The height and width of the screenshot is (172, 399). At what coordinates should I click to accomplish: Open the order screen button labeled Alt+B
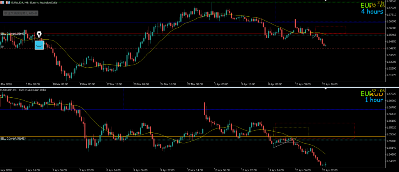point(20,13)
